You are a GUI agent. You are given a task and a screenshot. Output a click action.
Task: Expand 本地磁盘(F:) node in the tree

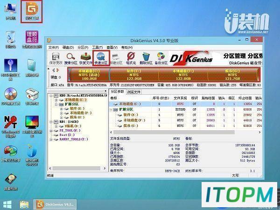click(61, 113)
